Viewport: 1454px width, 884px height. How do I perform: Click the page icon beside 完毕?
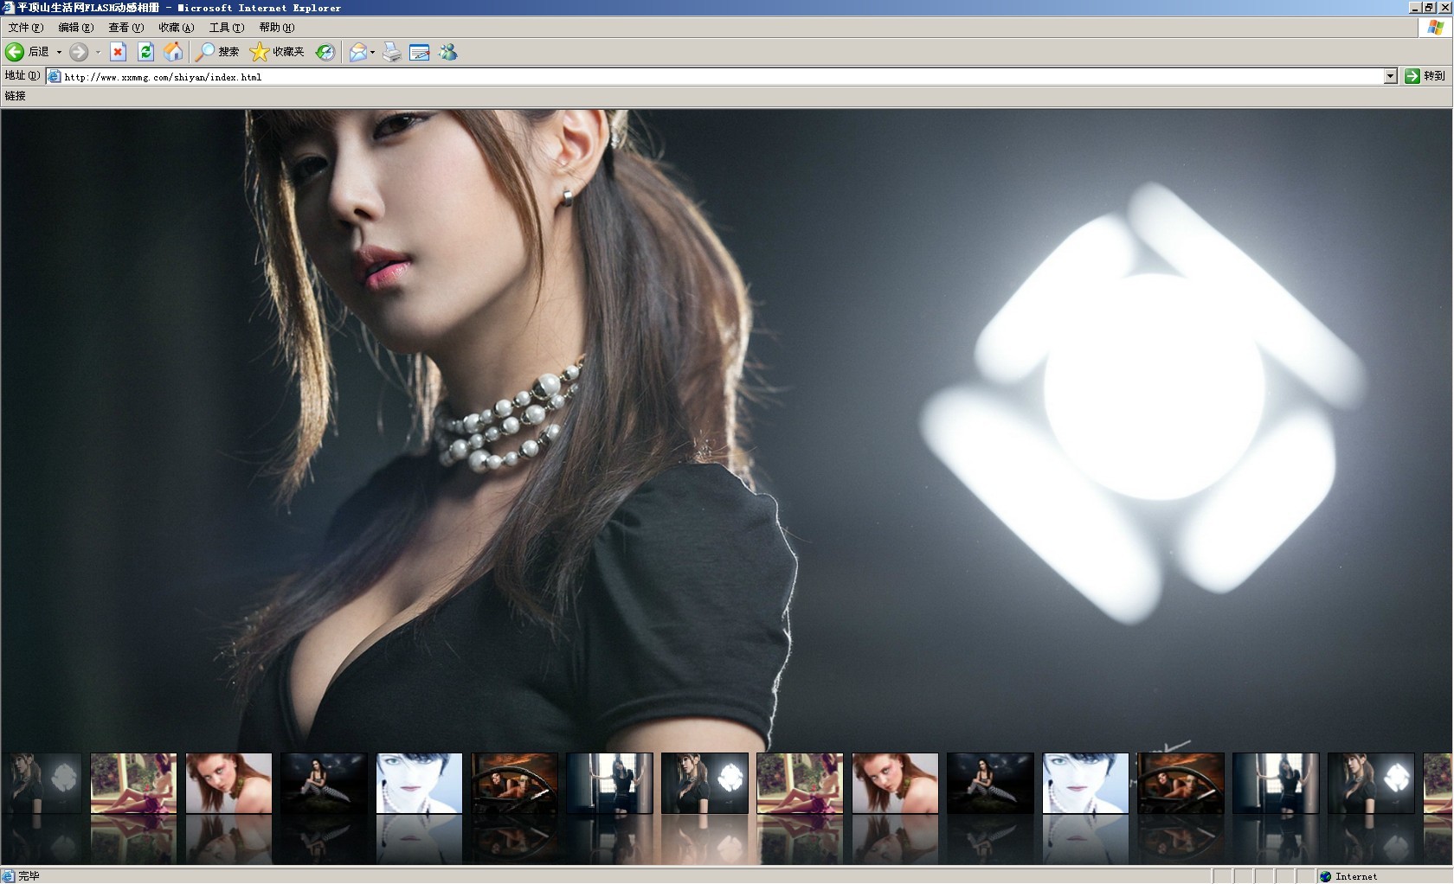pyautogui.click(x=8, y=876)
